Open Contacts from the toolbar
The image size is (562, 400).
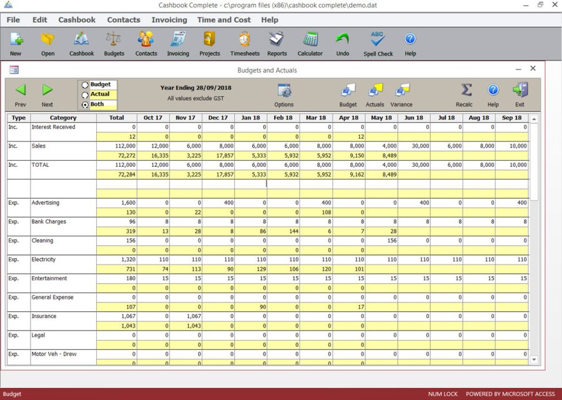(146, 39)
